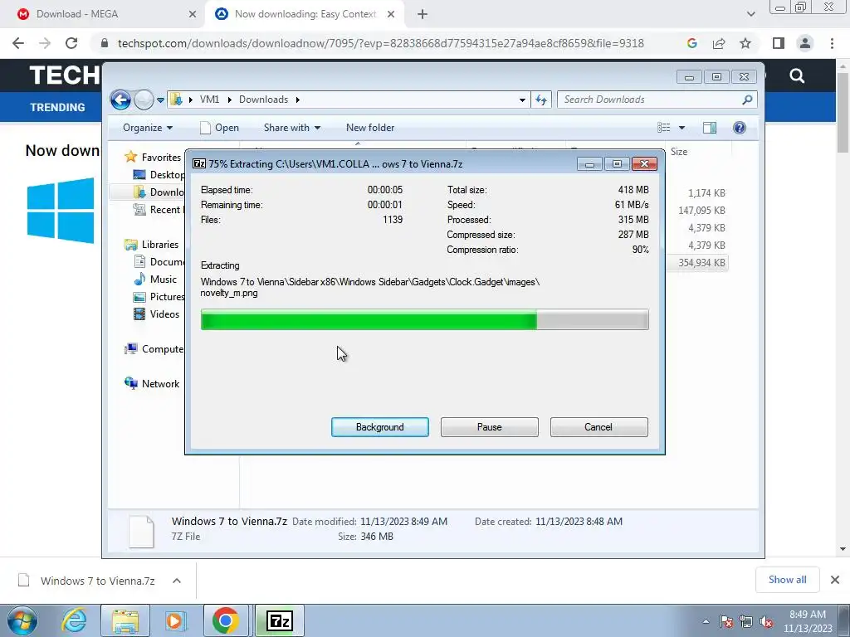The image size is (850, 637).
Task: Send extraction to Background
Action: pyautogui.click(x=379, y=427)
